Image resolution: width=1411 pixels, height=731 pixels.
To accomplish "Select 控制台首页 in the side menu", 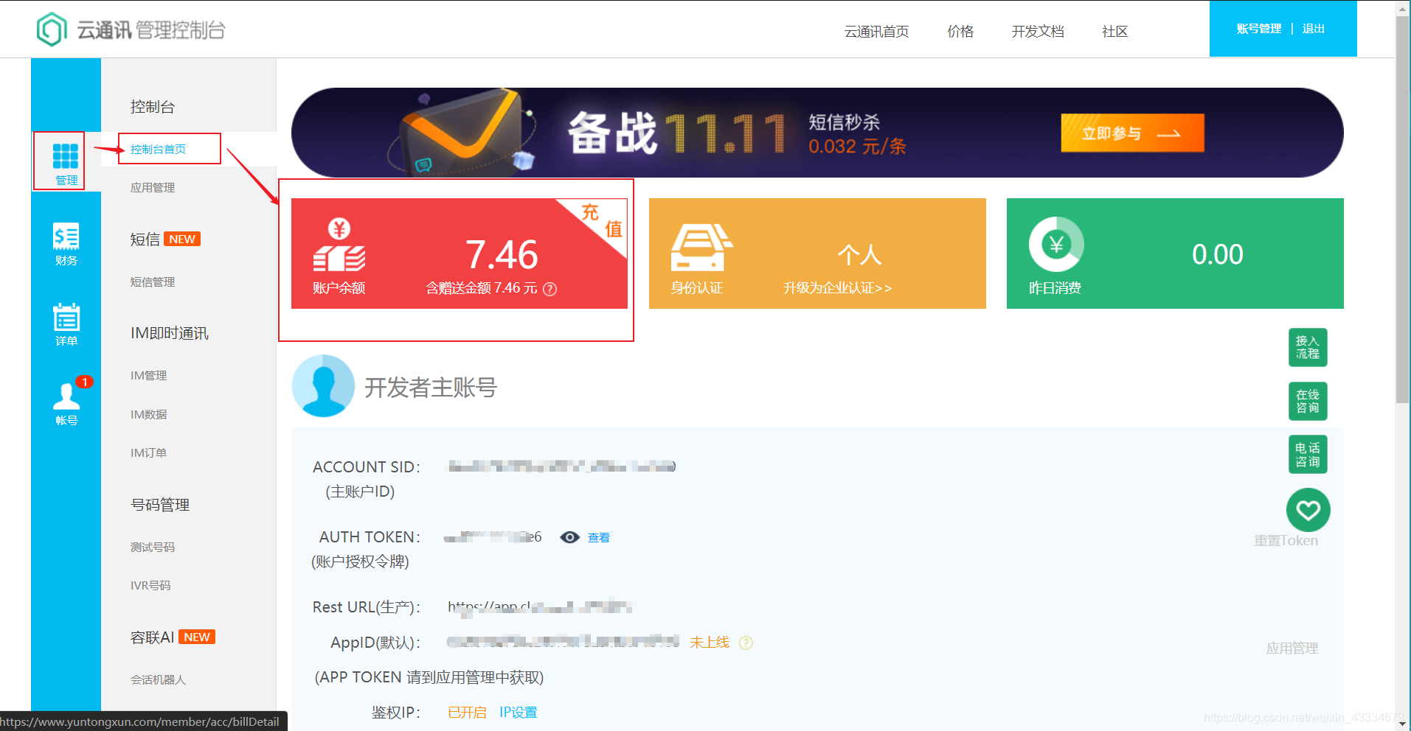I will coord(158,149).
